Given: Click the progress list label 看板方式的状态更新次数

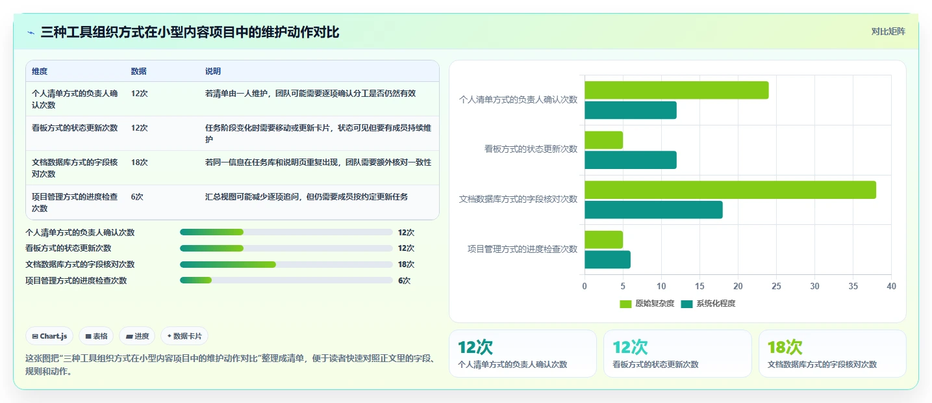Looking at the screenshot, I should [68, 248].
